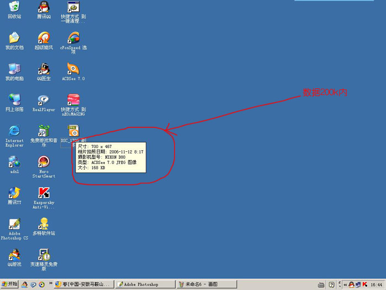Switch to the 春[中国-安徽马鞍山 browser window
386x290 pixels.
click(x=84, y=284)
